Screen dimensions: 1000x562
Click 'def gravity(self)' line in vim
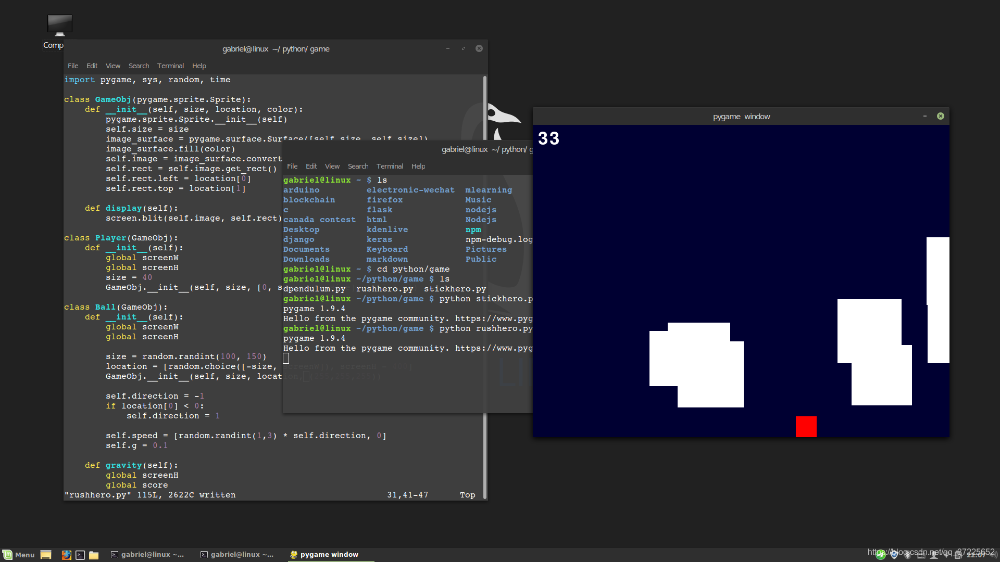[x=131, y=465]
